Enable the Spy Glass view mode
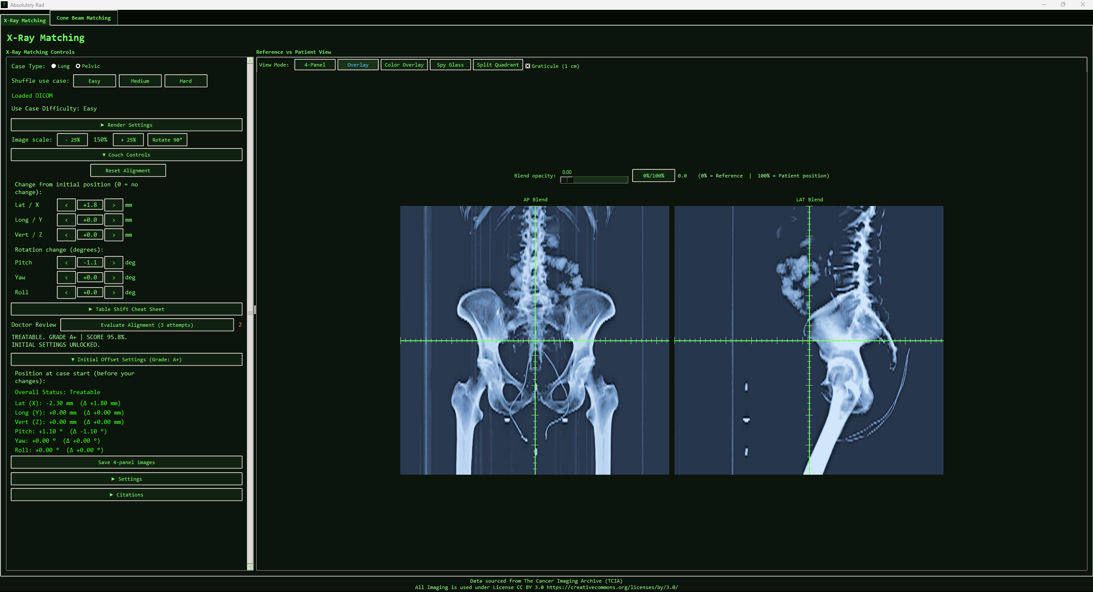The height and width of the screenshot is (592, 1093). [x=449, y=64]
